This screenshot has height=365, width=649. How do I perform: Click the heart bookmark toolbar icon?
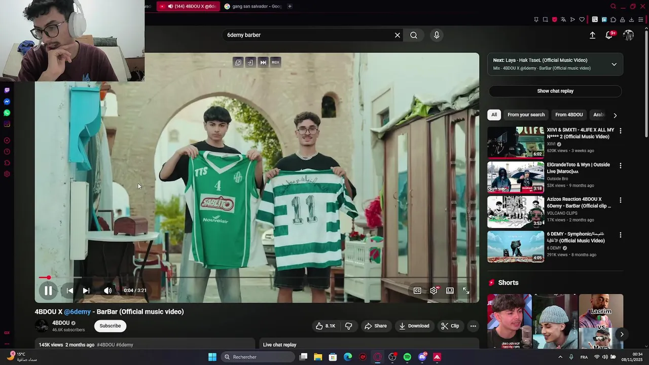point(582,20)
